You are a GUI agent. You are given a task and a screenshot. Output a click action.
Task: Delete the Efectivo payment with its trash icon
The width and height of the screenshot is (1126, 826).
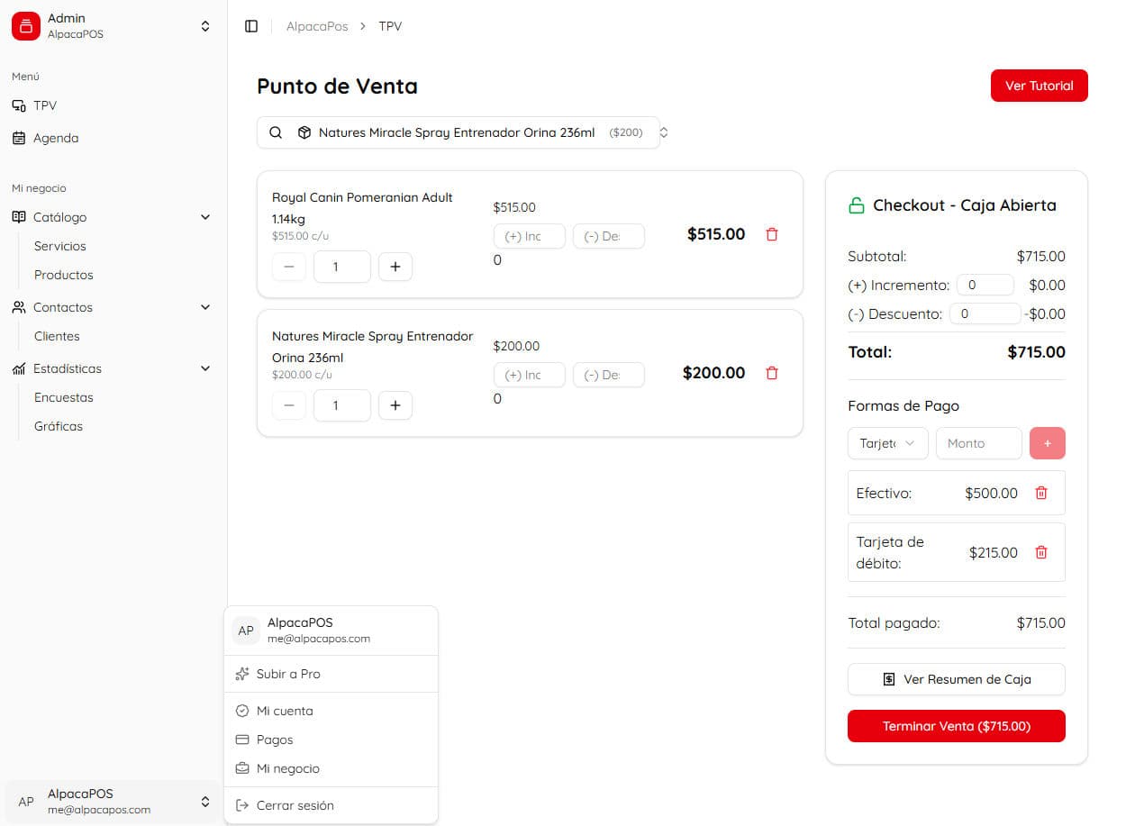point(1041,493)
